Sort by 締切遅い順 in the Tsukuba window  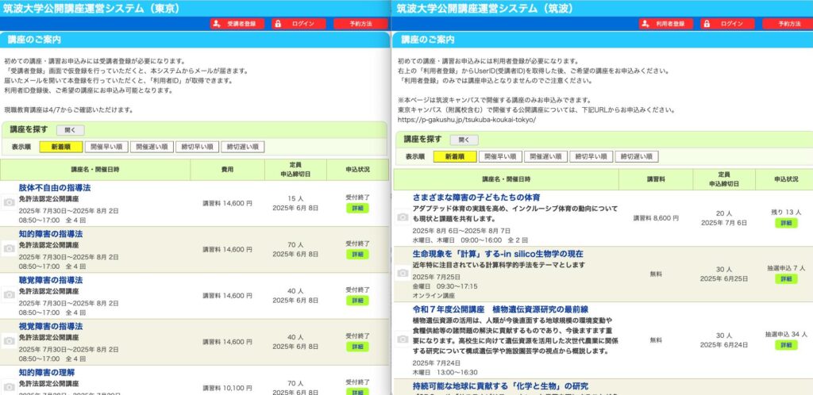click(637, 156)
